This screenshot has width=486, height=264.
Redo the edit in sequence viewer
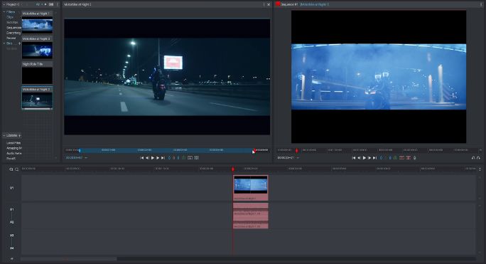pyautogui.click(x=478, y=158)
